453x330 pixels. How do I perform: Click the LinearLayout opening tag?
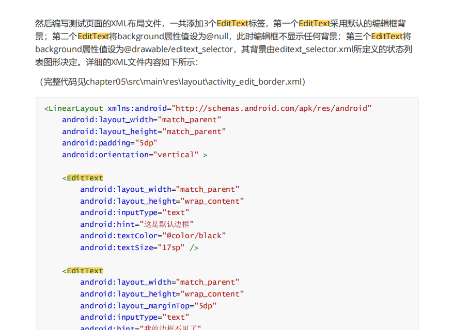tap(74, 108)
